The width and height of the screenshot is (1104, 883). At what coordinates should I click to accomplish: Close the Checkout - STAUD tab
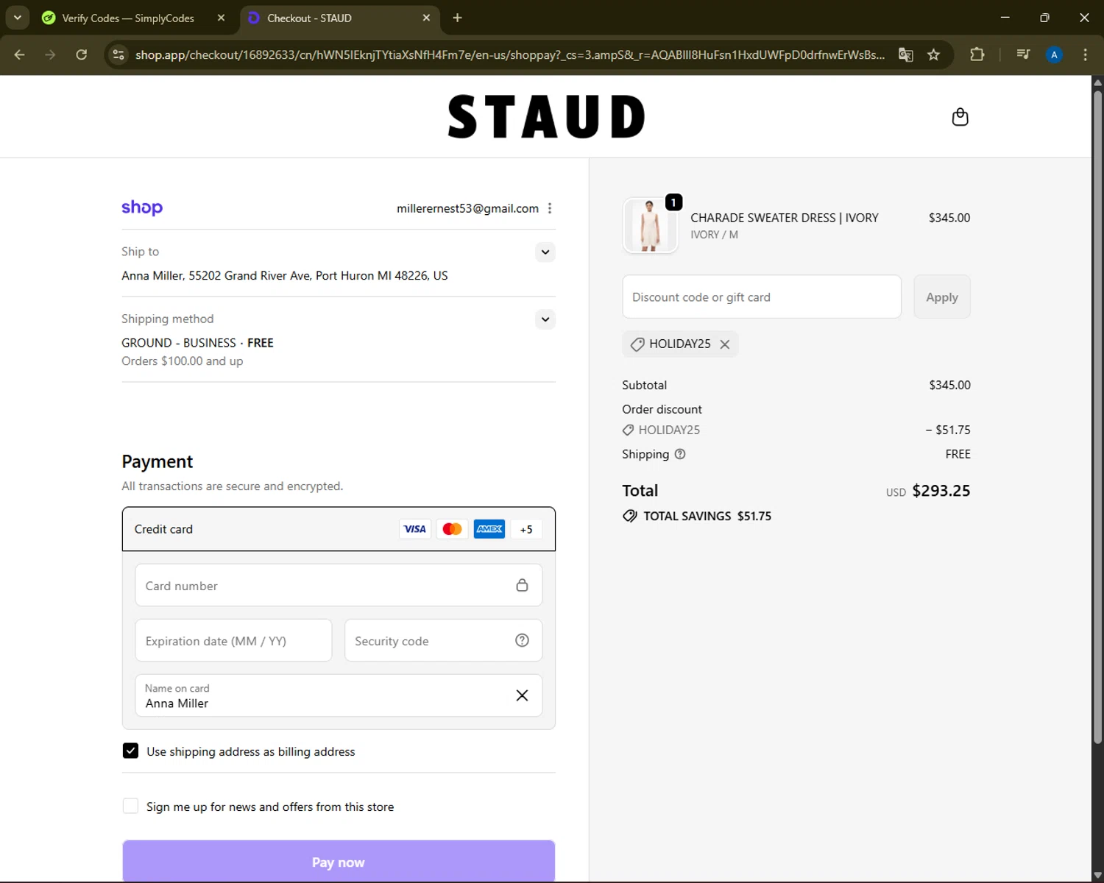click(x=426, y=18)
